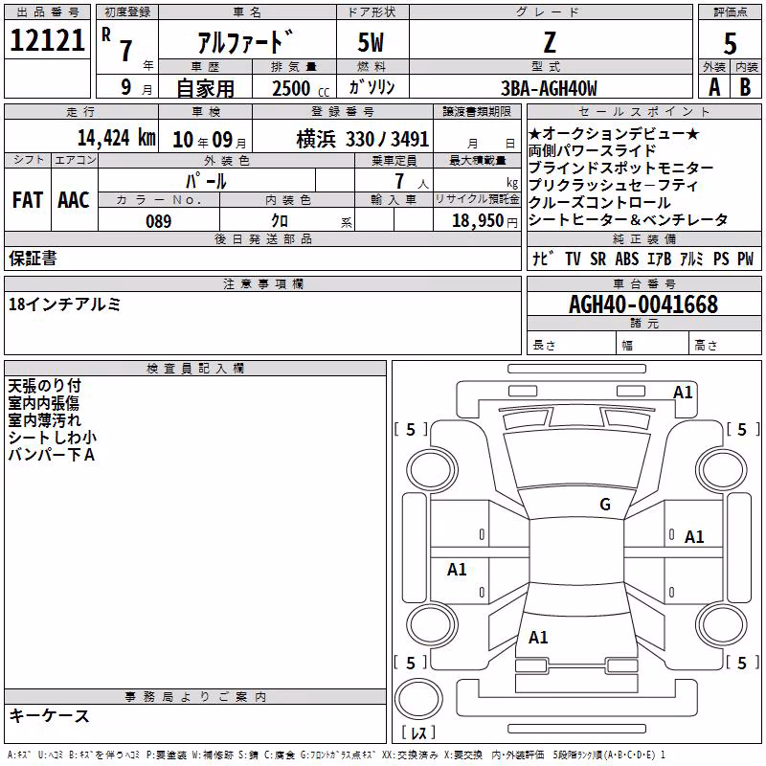
Task: Click the 事務局よりご案内 section header
Action: pos(195,697)
